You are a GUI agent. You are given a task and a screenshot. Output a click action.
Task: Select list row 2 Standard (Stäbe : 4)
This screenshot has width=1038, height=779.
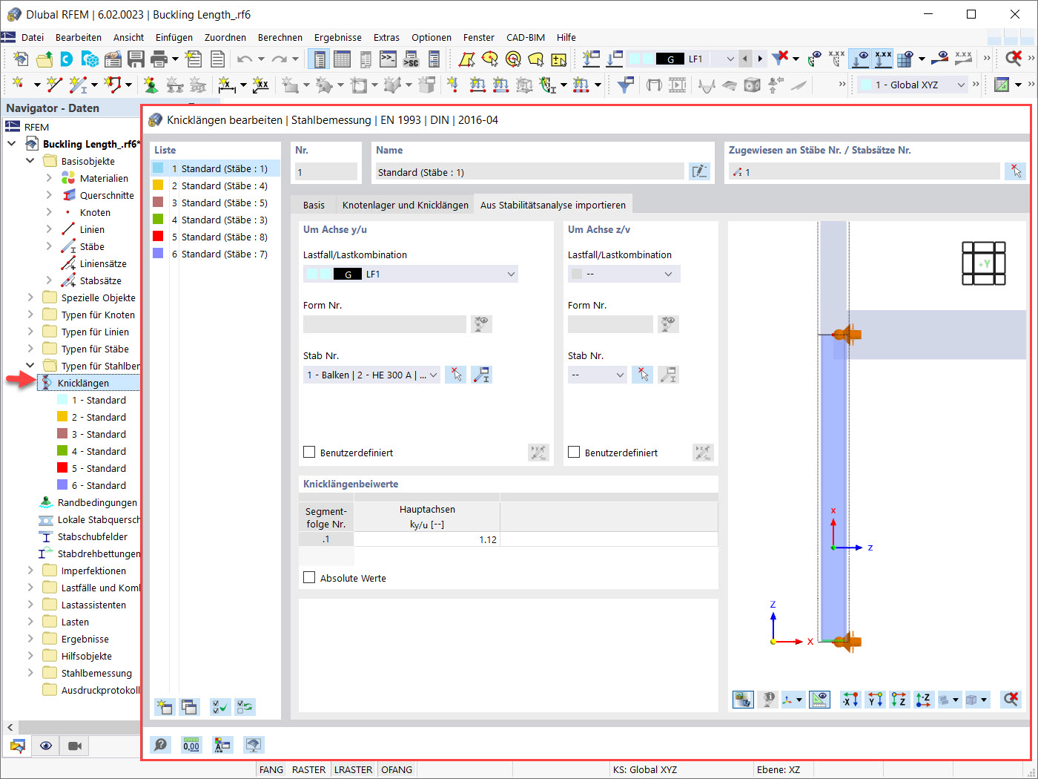pyautogui.click(x=215, y=185)
